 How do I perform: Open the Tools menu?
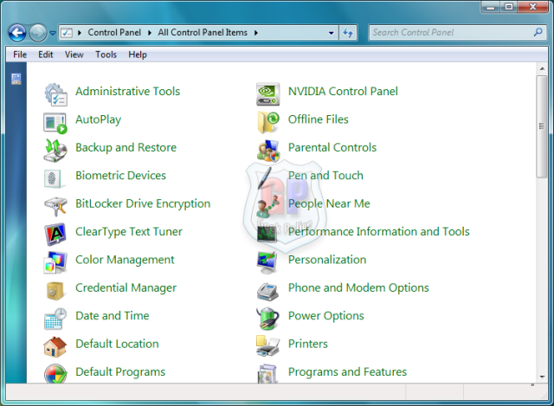(106, 55)
